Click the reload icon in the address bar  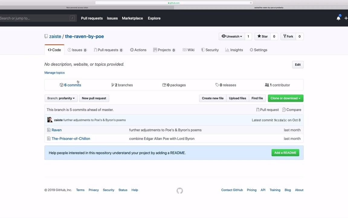251,3
